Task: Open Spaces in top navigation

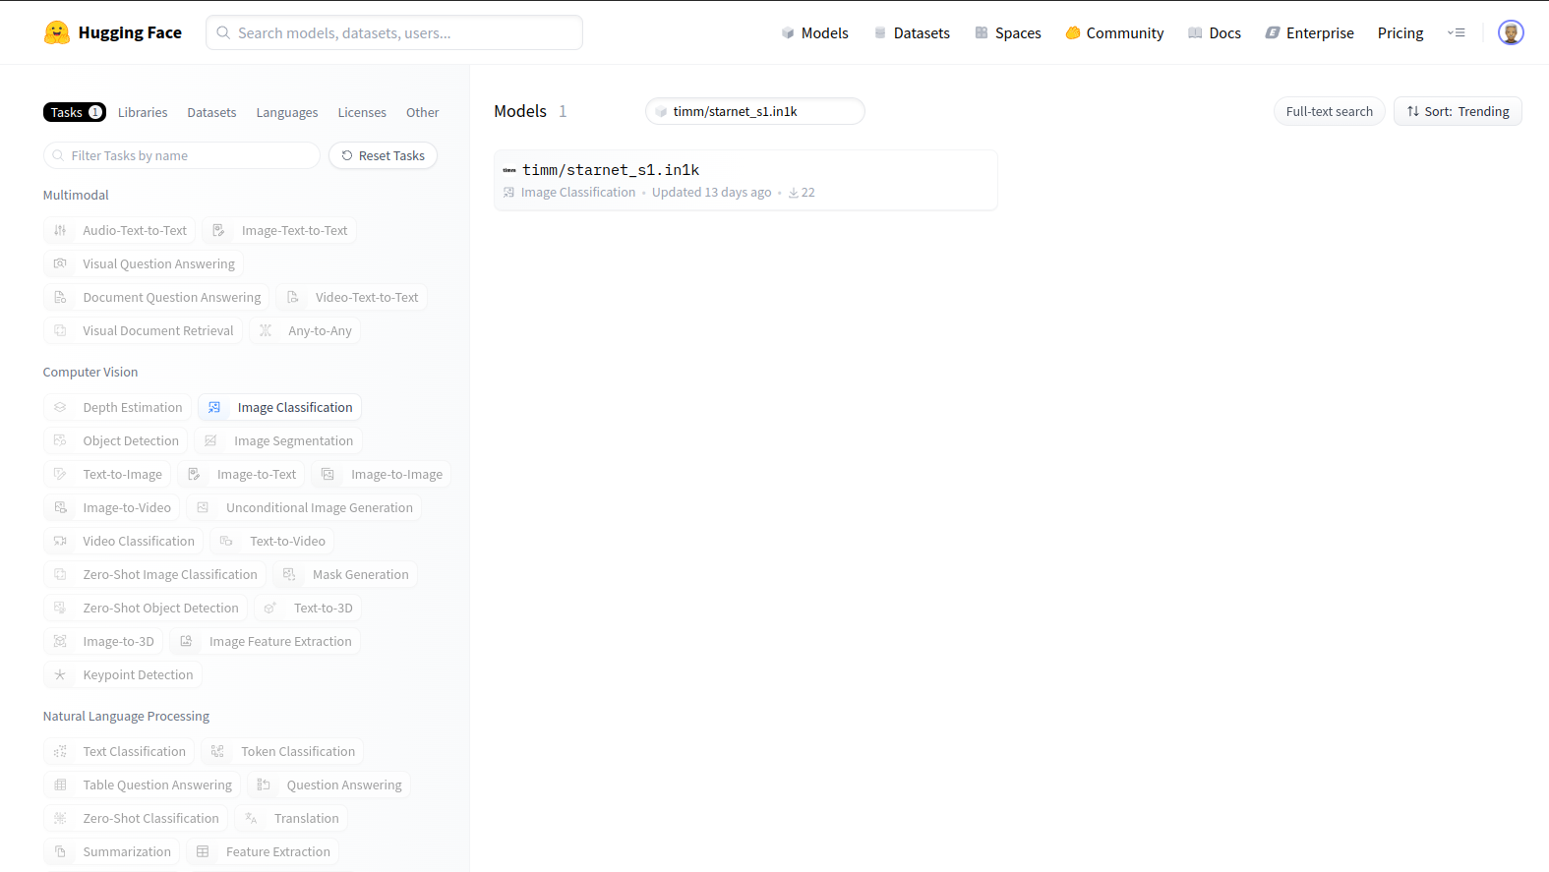Action: click(x=1008, y=32)
